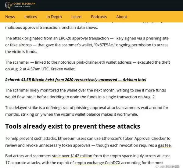Click the COINTELEGRAPH brand name text
Image resolution: width=183 pixels, height=168 pixels.
pos(24,4)
